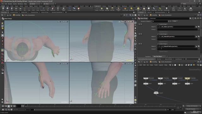Image resolution: width=202 pixels, height=114 pixels.
Task: Open the Top viewport view dropdown
Action: click(59, 22)
